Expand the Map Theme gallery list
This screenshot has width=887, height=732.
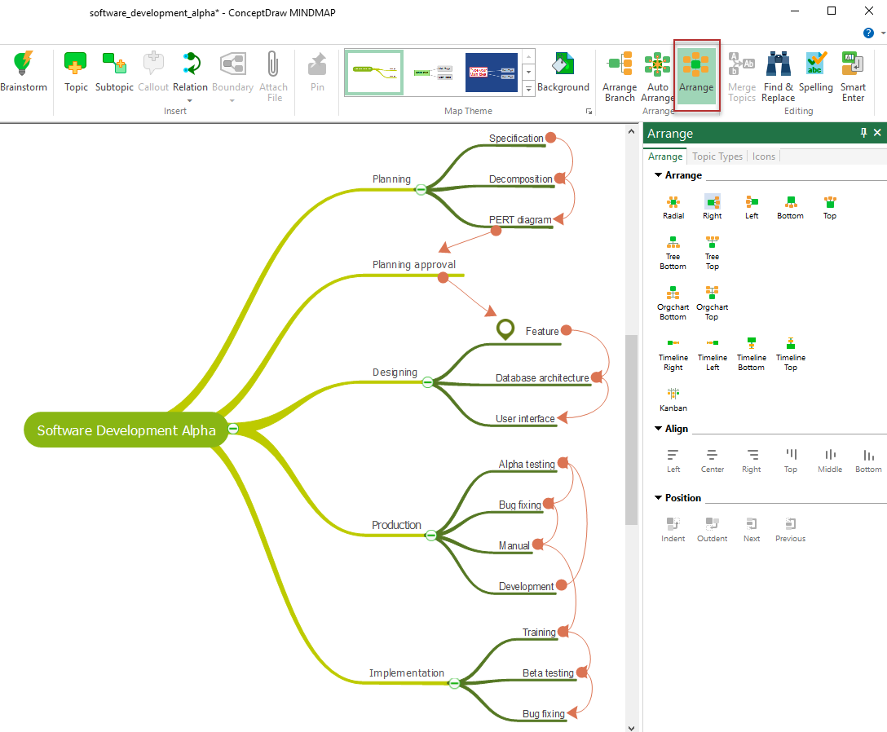point(528,88)
